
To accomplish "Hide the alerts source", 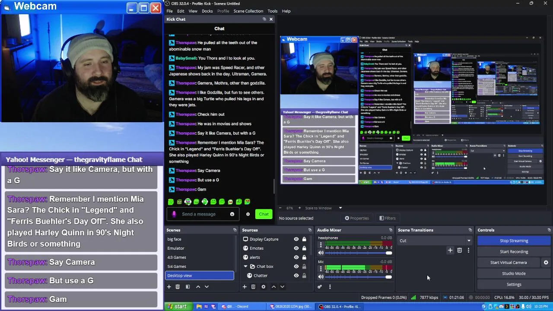I will (x=296, y=257).
